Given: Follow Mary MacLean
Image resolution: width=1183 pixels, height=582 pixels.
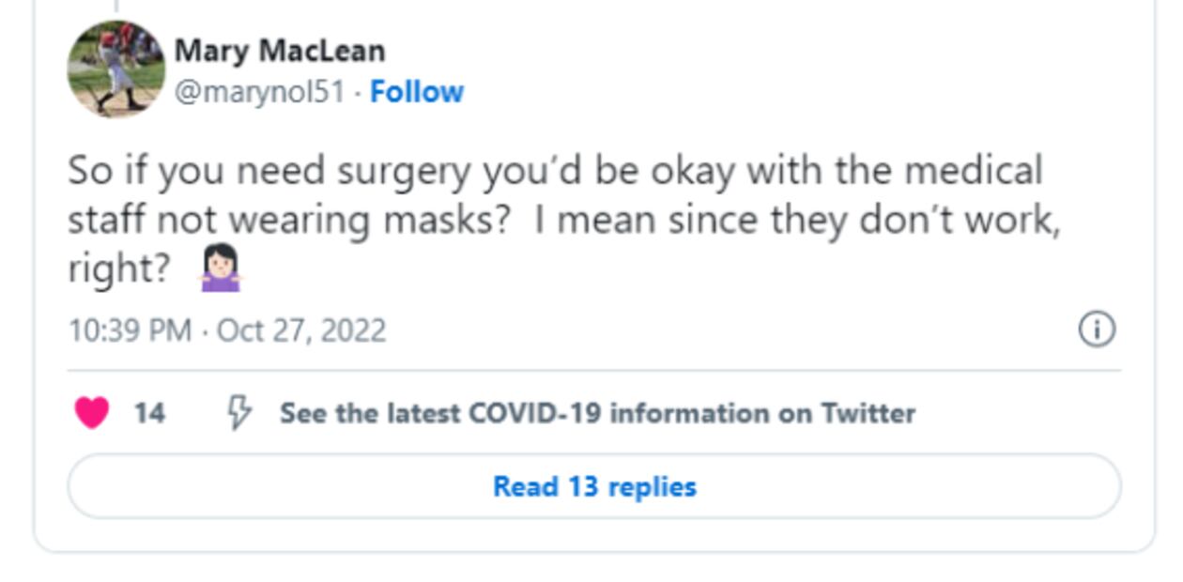Looking at the screenshot, I should (417, 92).
